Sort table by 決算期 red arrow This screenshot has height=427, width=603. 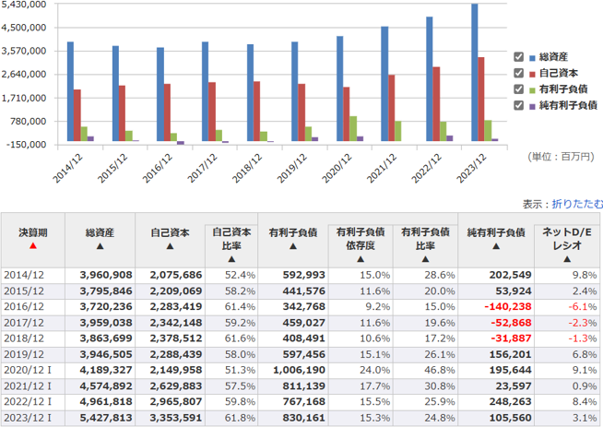[x=33, y=246]
